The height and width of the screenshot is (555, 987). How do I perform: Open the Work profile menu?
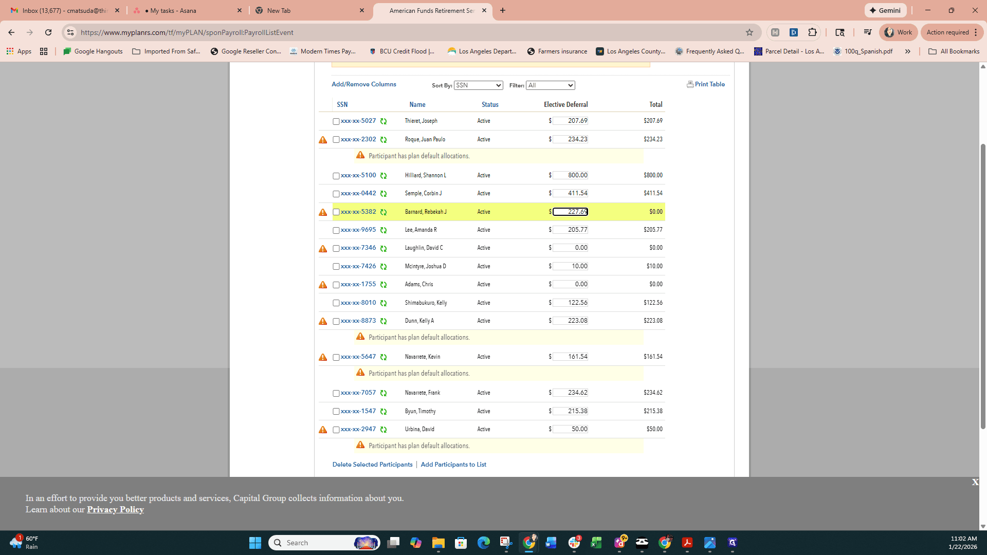(x=898, y=32)
